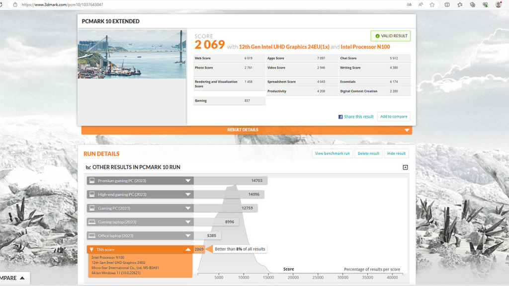Click the Result Details dropdown arrow
509x286 pixels.
pos(407,130)
